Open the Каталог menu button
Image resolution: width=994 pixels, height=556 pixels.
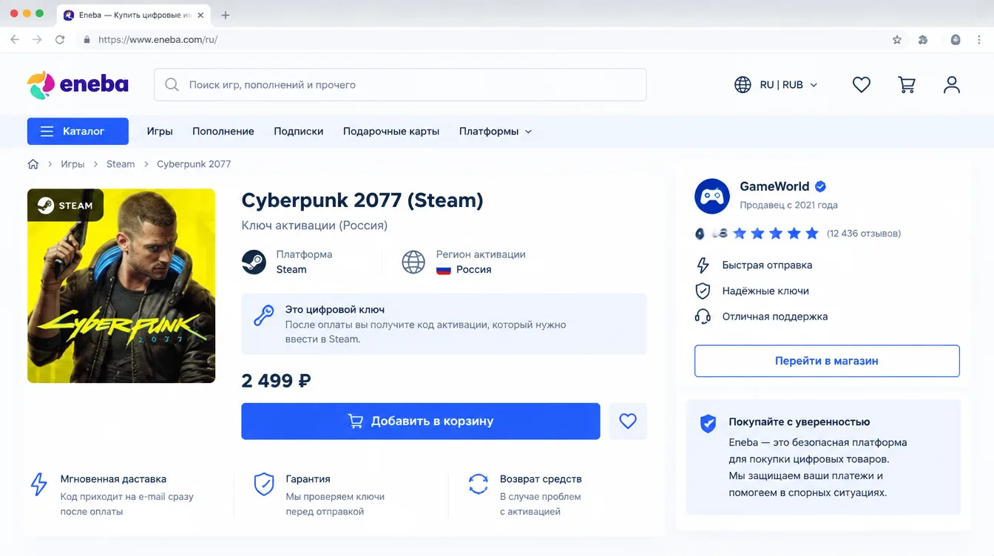(x=78, y=132)
